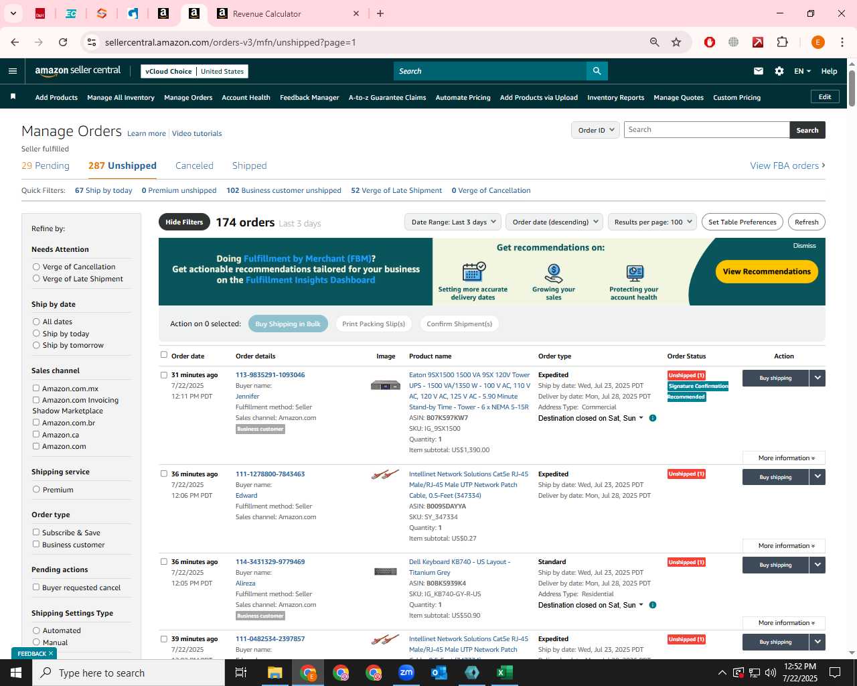Expand Buy shipping arrow for Eaton UPS order
Image resolution: width=857 pixels, height=686 pixels.
817,378
